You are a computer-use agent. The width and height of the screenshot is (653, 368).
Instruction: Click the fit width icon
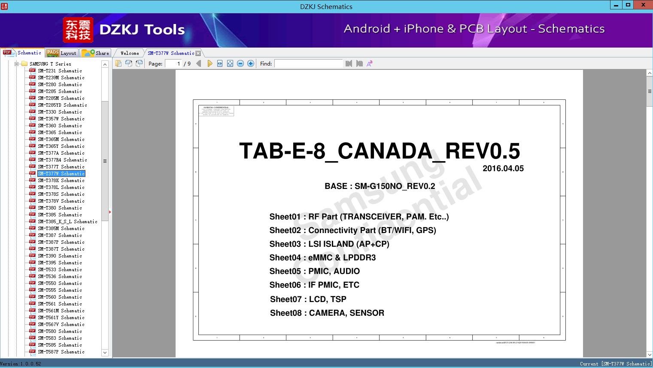point(220,63)
